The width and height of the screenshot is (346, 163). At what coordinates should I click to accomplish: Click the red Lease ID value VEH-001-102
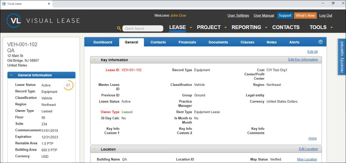[131, 70]
